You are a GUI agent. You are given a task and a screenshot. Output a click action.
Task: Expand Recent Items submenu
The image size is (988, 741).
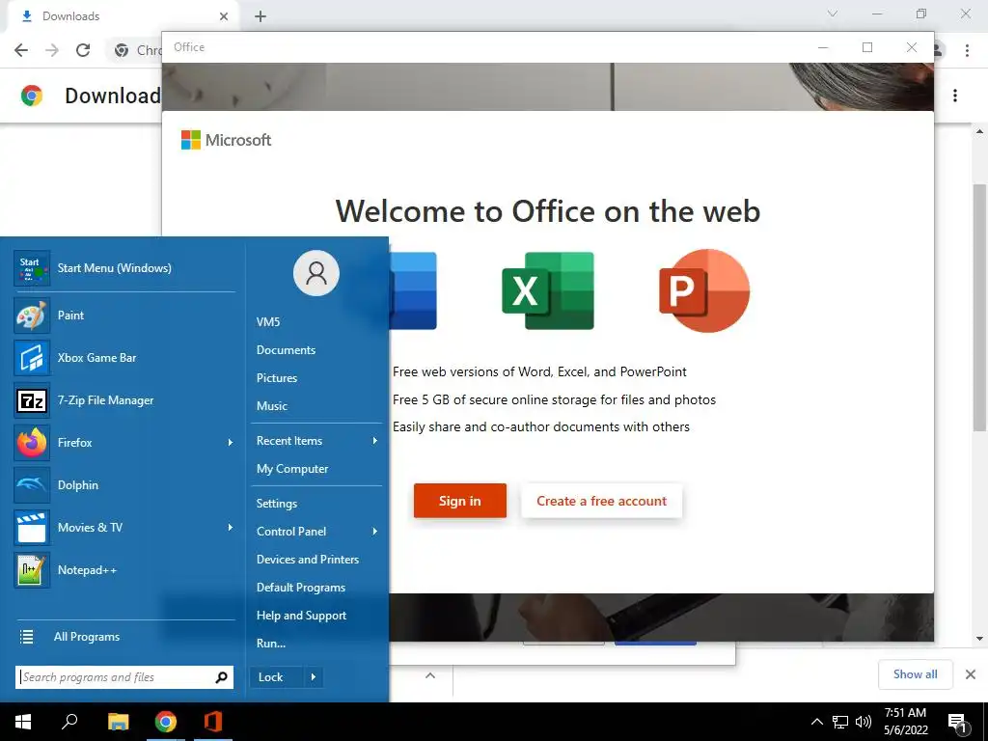point(375,440)
